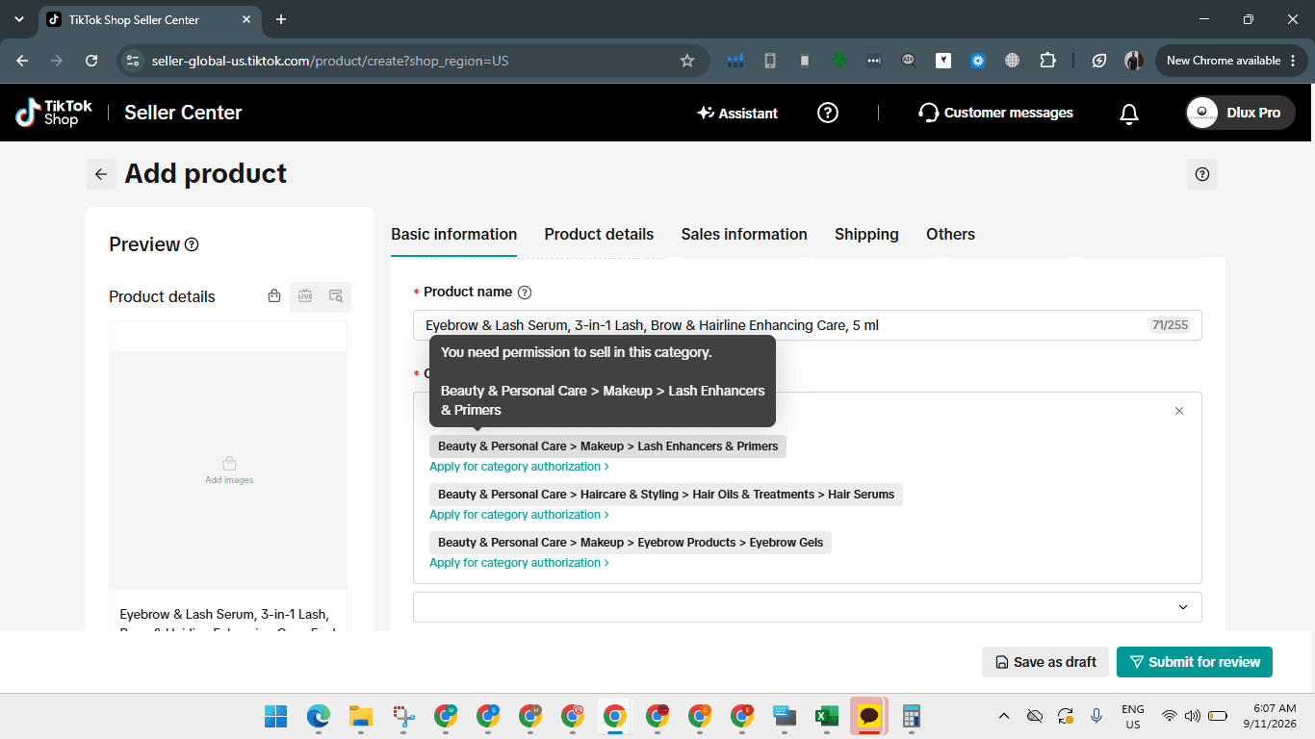
Task: Close the TikTok Shop Seller Center tab
Action: 245,19
